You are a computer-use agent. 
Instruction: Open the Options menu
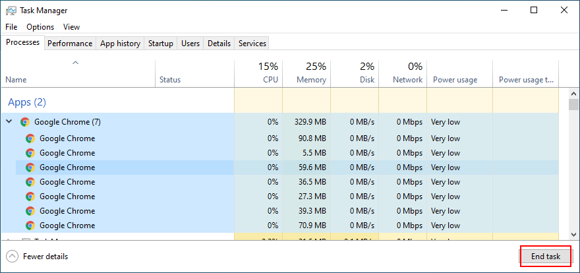click(x=40, y=27)
